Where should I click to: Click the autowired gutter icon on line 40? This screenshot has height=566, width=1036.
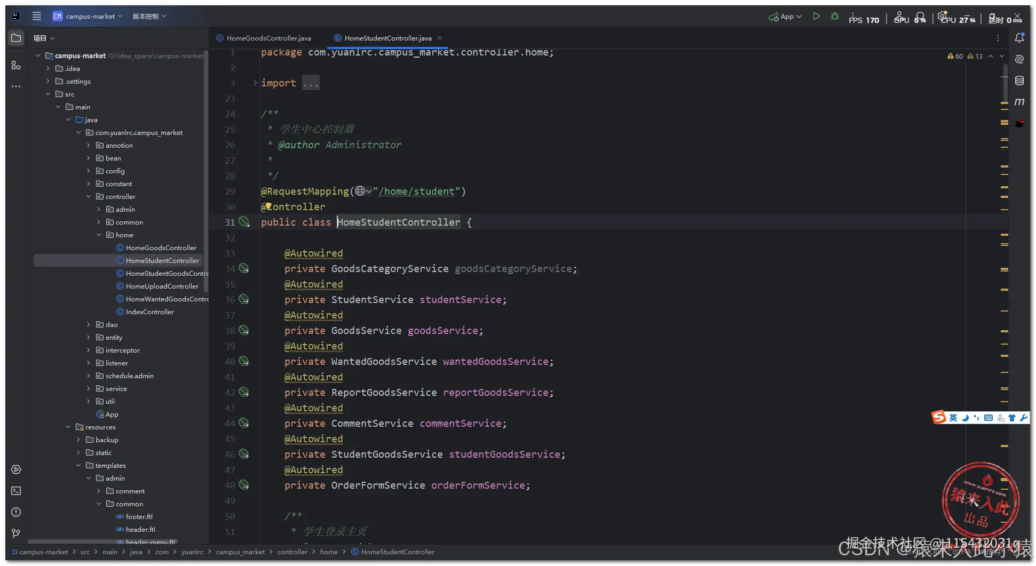coord(244,361)
